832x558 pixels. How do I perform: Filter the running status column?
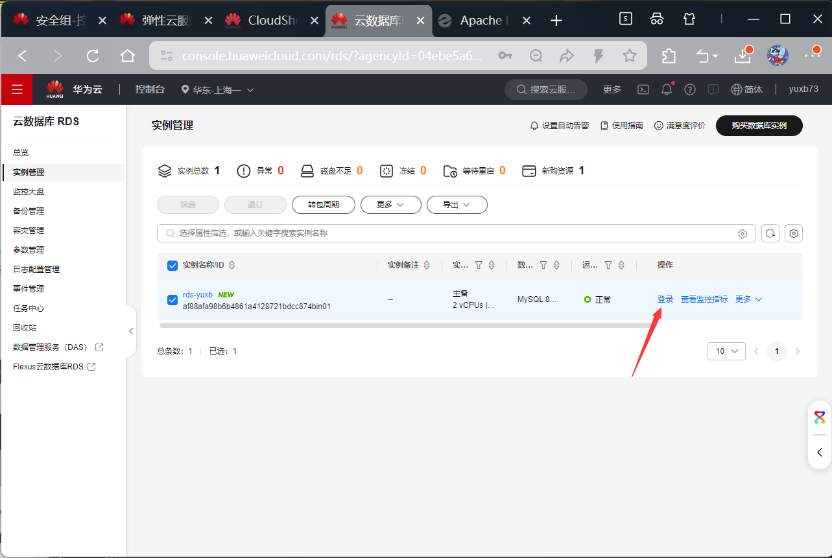coord(608,265)
